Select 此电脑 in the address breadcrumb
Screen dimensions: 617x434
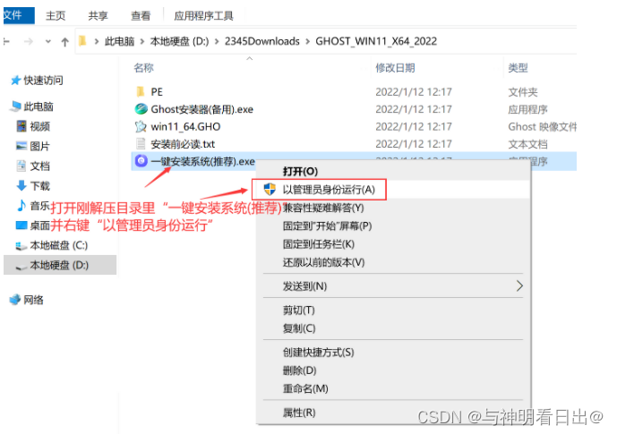119,41
